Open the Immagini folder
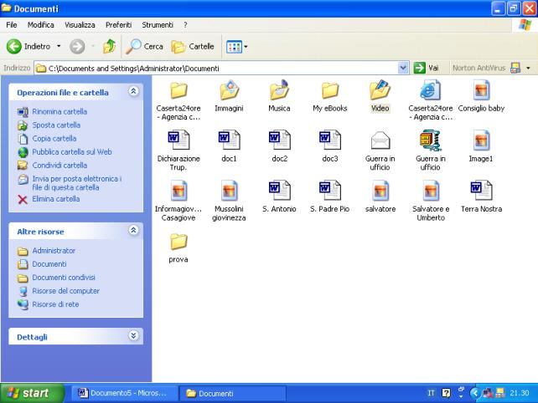 (229, 96)
